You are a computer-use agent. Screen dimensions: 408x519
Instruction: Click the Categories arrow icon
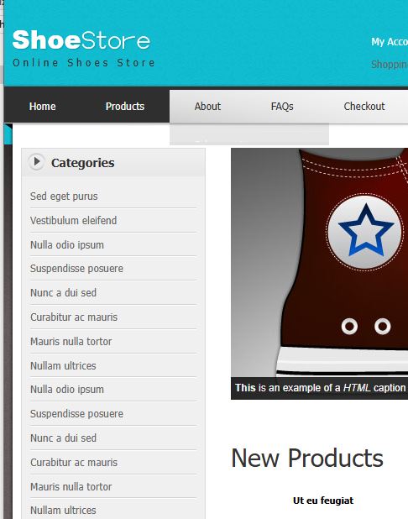tap(36, 162)
